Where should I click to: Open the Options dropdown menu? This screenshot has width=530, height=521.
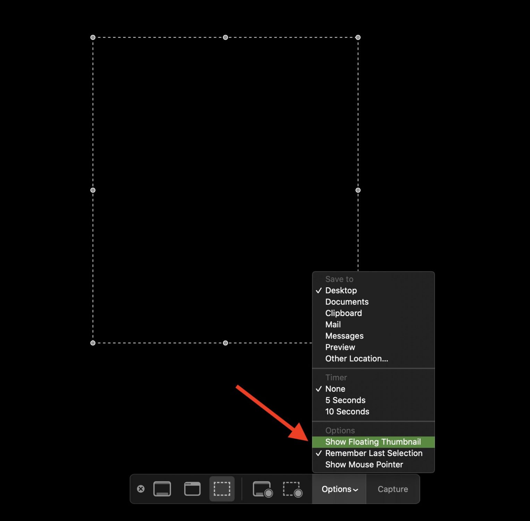click(x=339, y=489)
